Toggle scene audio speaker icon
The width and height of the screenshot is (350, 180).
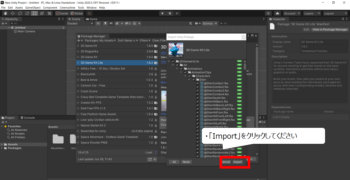[111, 24]
